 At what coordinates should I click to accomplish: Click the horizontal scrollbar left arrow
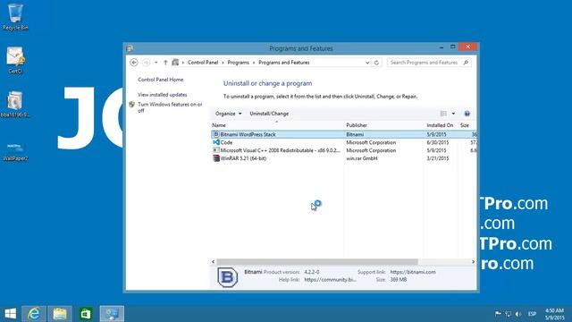[214, 262]
